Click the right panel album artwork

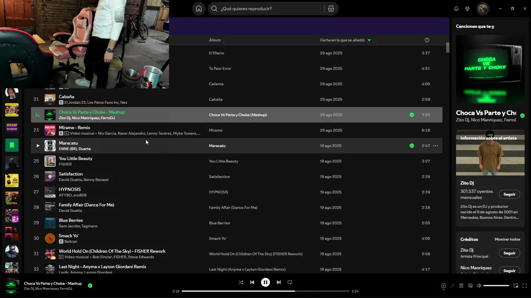click(490, 69)
